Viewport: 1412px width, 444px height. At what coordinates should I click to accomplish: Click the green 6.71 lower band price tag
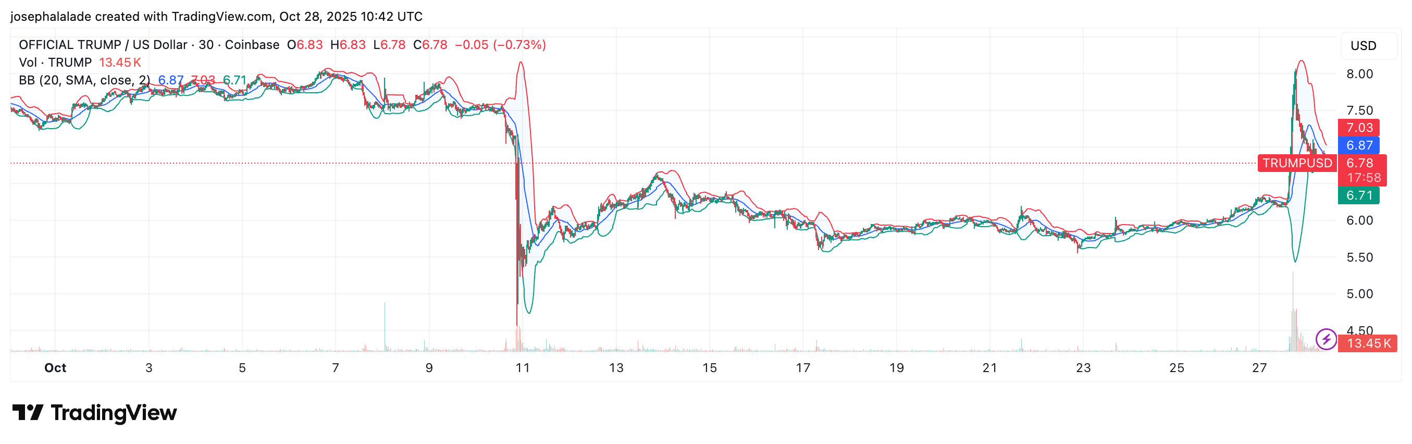coord(1359,196)
